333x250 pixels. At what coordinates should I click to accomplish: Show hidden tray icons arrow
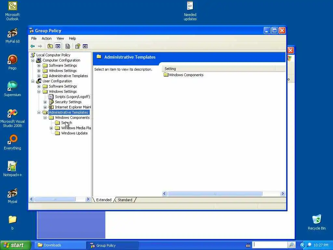pos(302,245)
